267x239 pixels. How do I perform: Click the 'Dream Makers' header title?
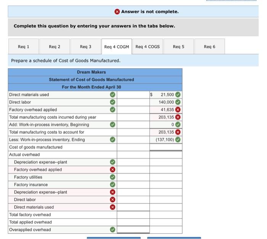(x=92, y=72)
